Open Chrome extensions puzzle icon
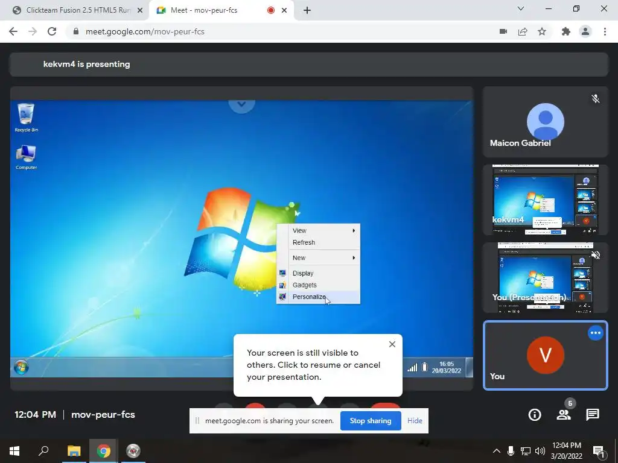This screenshot has height=463, width=618. [x=566, y=31]
